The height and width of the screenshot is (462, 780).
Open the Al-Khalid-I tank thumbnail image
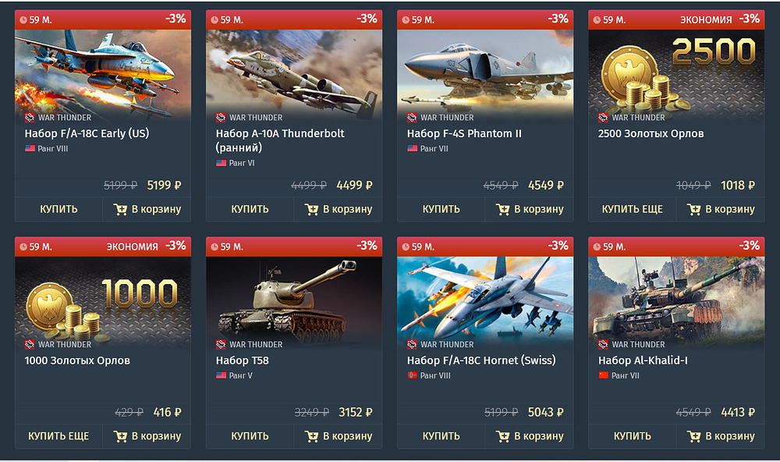coord(676,301)
